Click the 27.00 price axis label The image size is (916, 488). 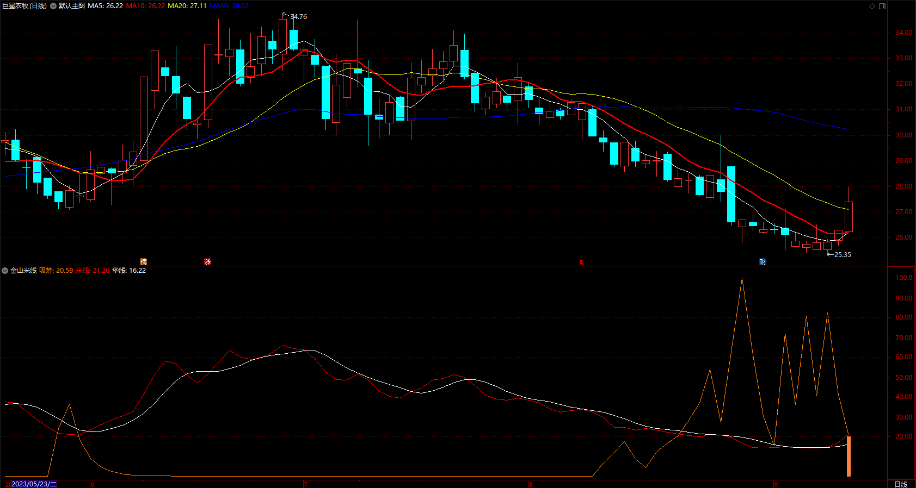(904, 212)
